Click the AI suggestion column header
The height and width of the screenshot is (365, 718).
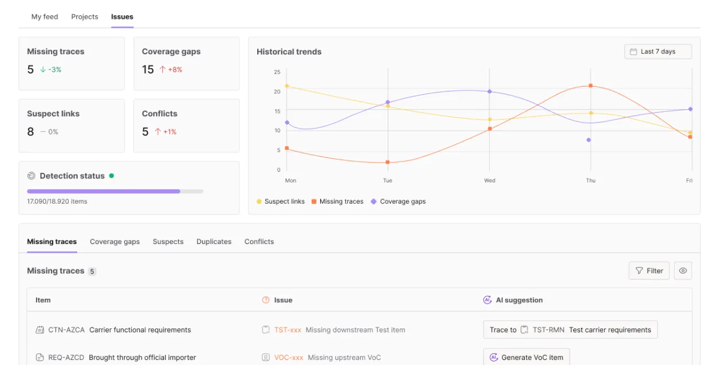[x=519, y=300]
